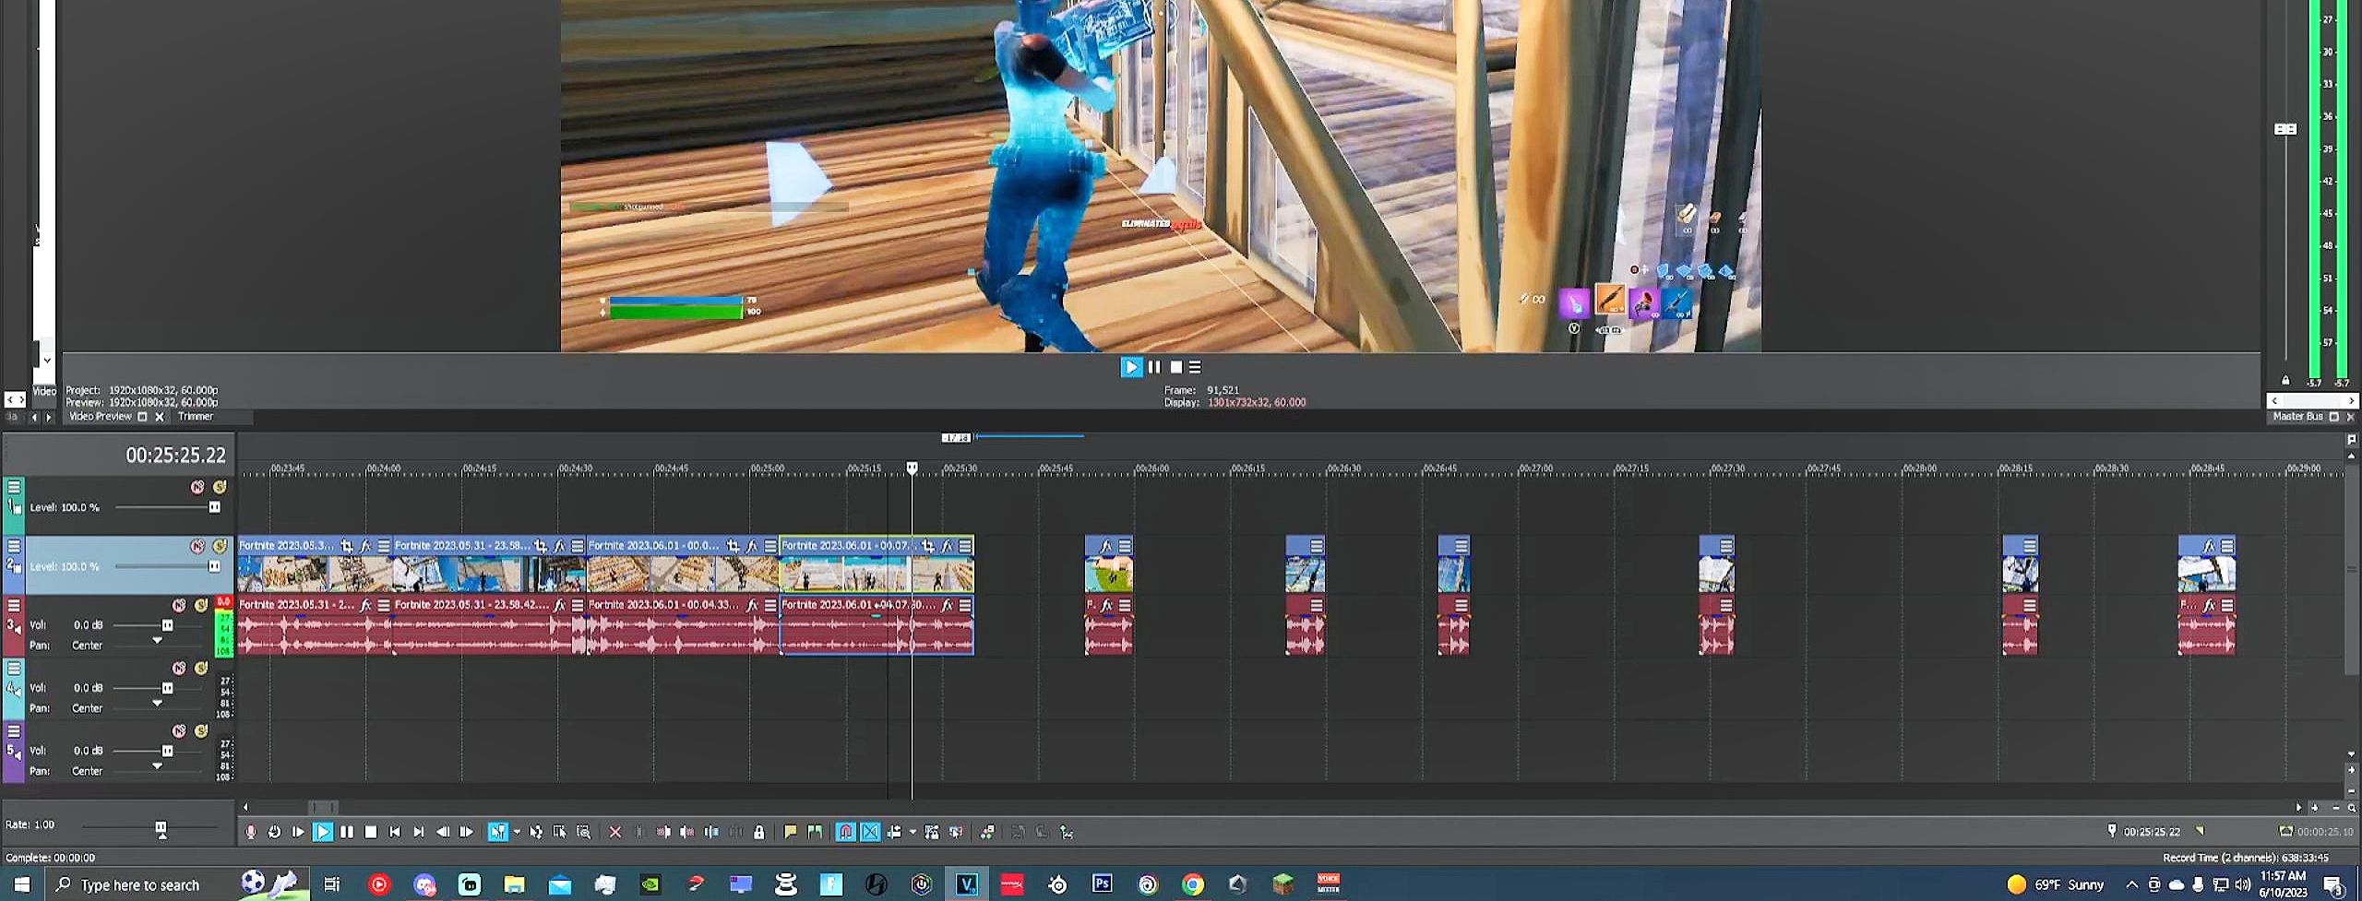Click the cursor position field 00:25:25.22 at bottom
The image size is (2362, 901).
point(2152,832)
